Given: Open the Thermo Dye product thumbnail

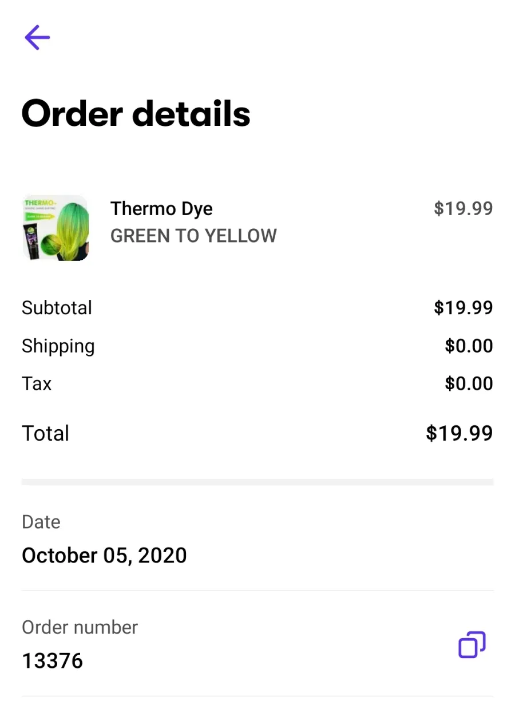Looking at the screenshot, I should [55, 228].
